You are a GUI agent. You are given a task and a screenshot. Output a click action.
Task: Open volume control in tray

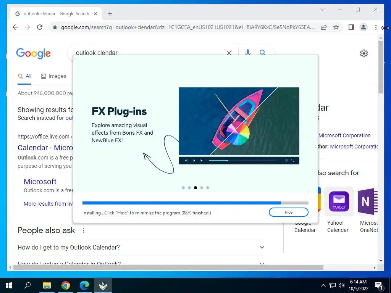click(x=341, y=285)
